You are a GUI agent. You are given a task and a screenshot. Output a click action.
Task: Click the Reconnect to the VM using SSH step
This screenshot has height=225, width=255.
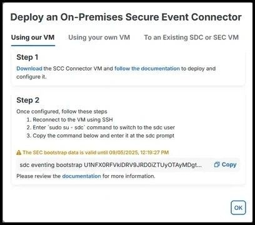(x=70, y=120)
